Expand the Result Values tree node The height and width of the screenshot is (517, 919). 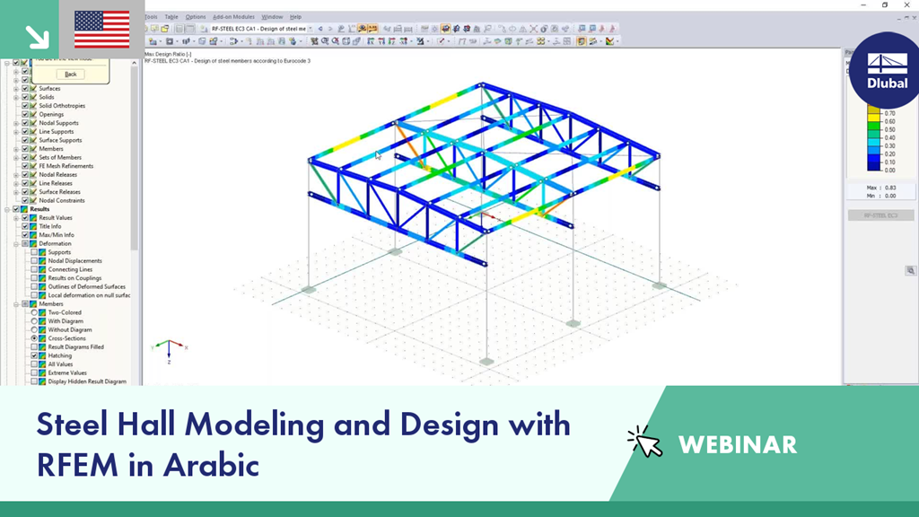tap(16, 218)
